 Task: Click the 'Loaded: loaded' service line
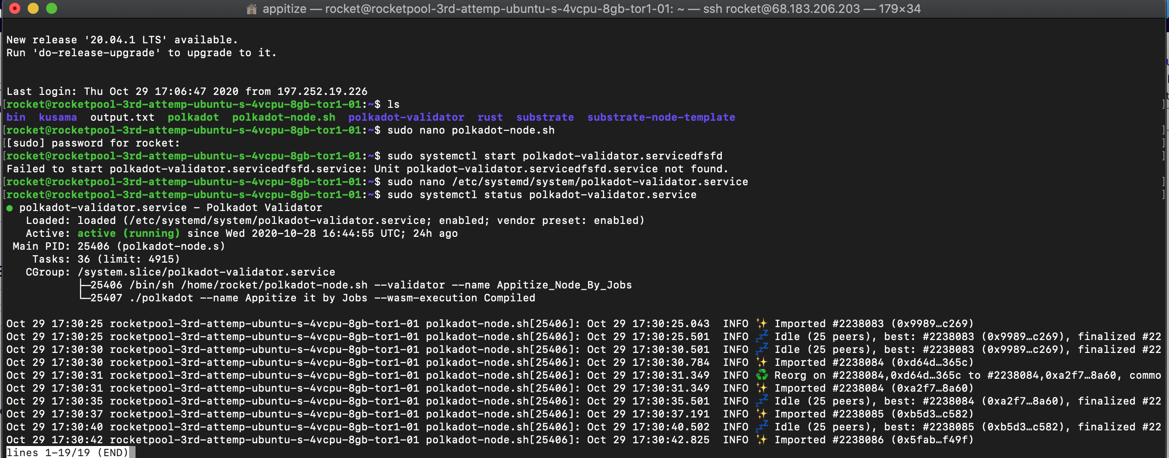[335, 221]
